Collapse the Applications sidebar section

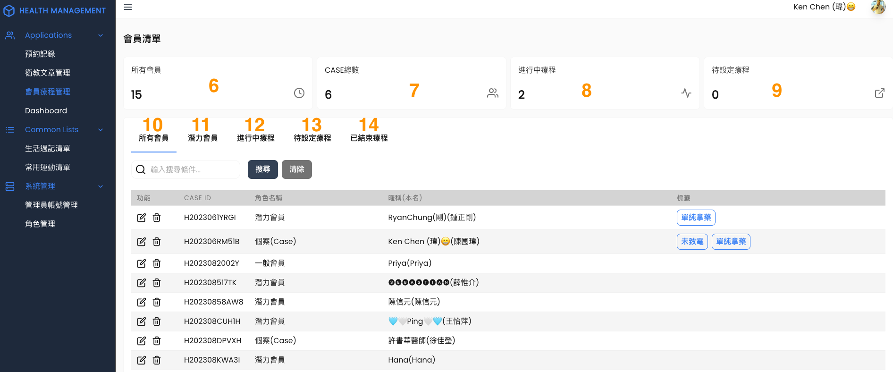pyautogui.click(x=101, y=35)
